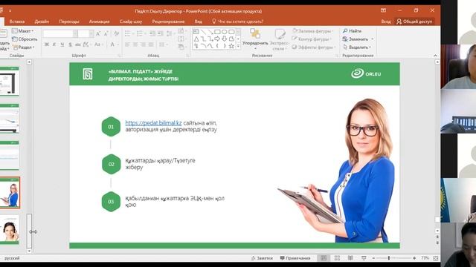This screenshot has width=476, height=267.
Task: Click the text shadow (S) icon
Action: [x=70, y=44]
